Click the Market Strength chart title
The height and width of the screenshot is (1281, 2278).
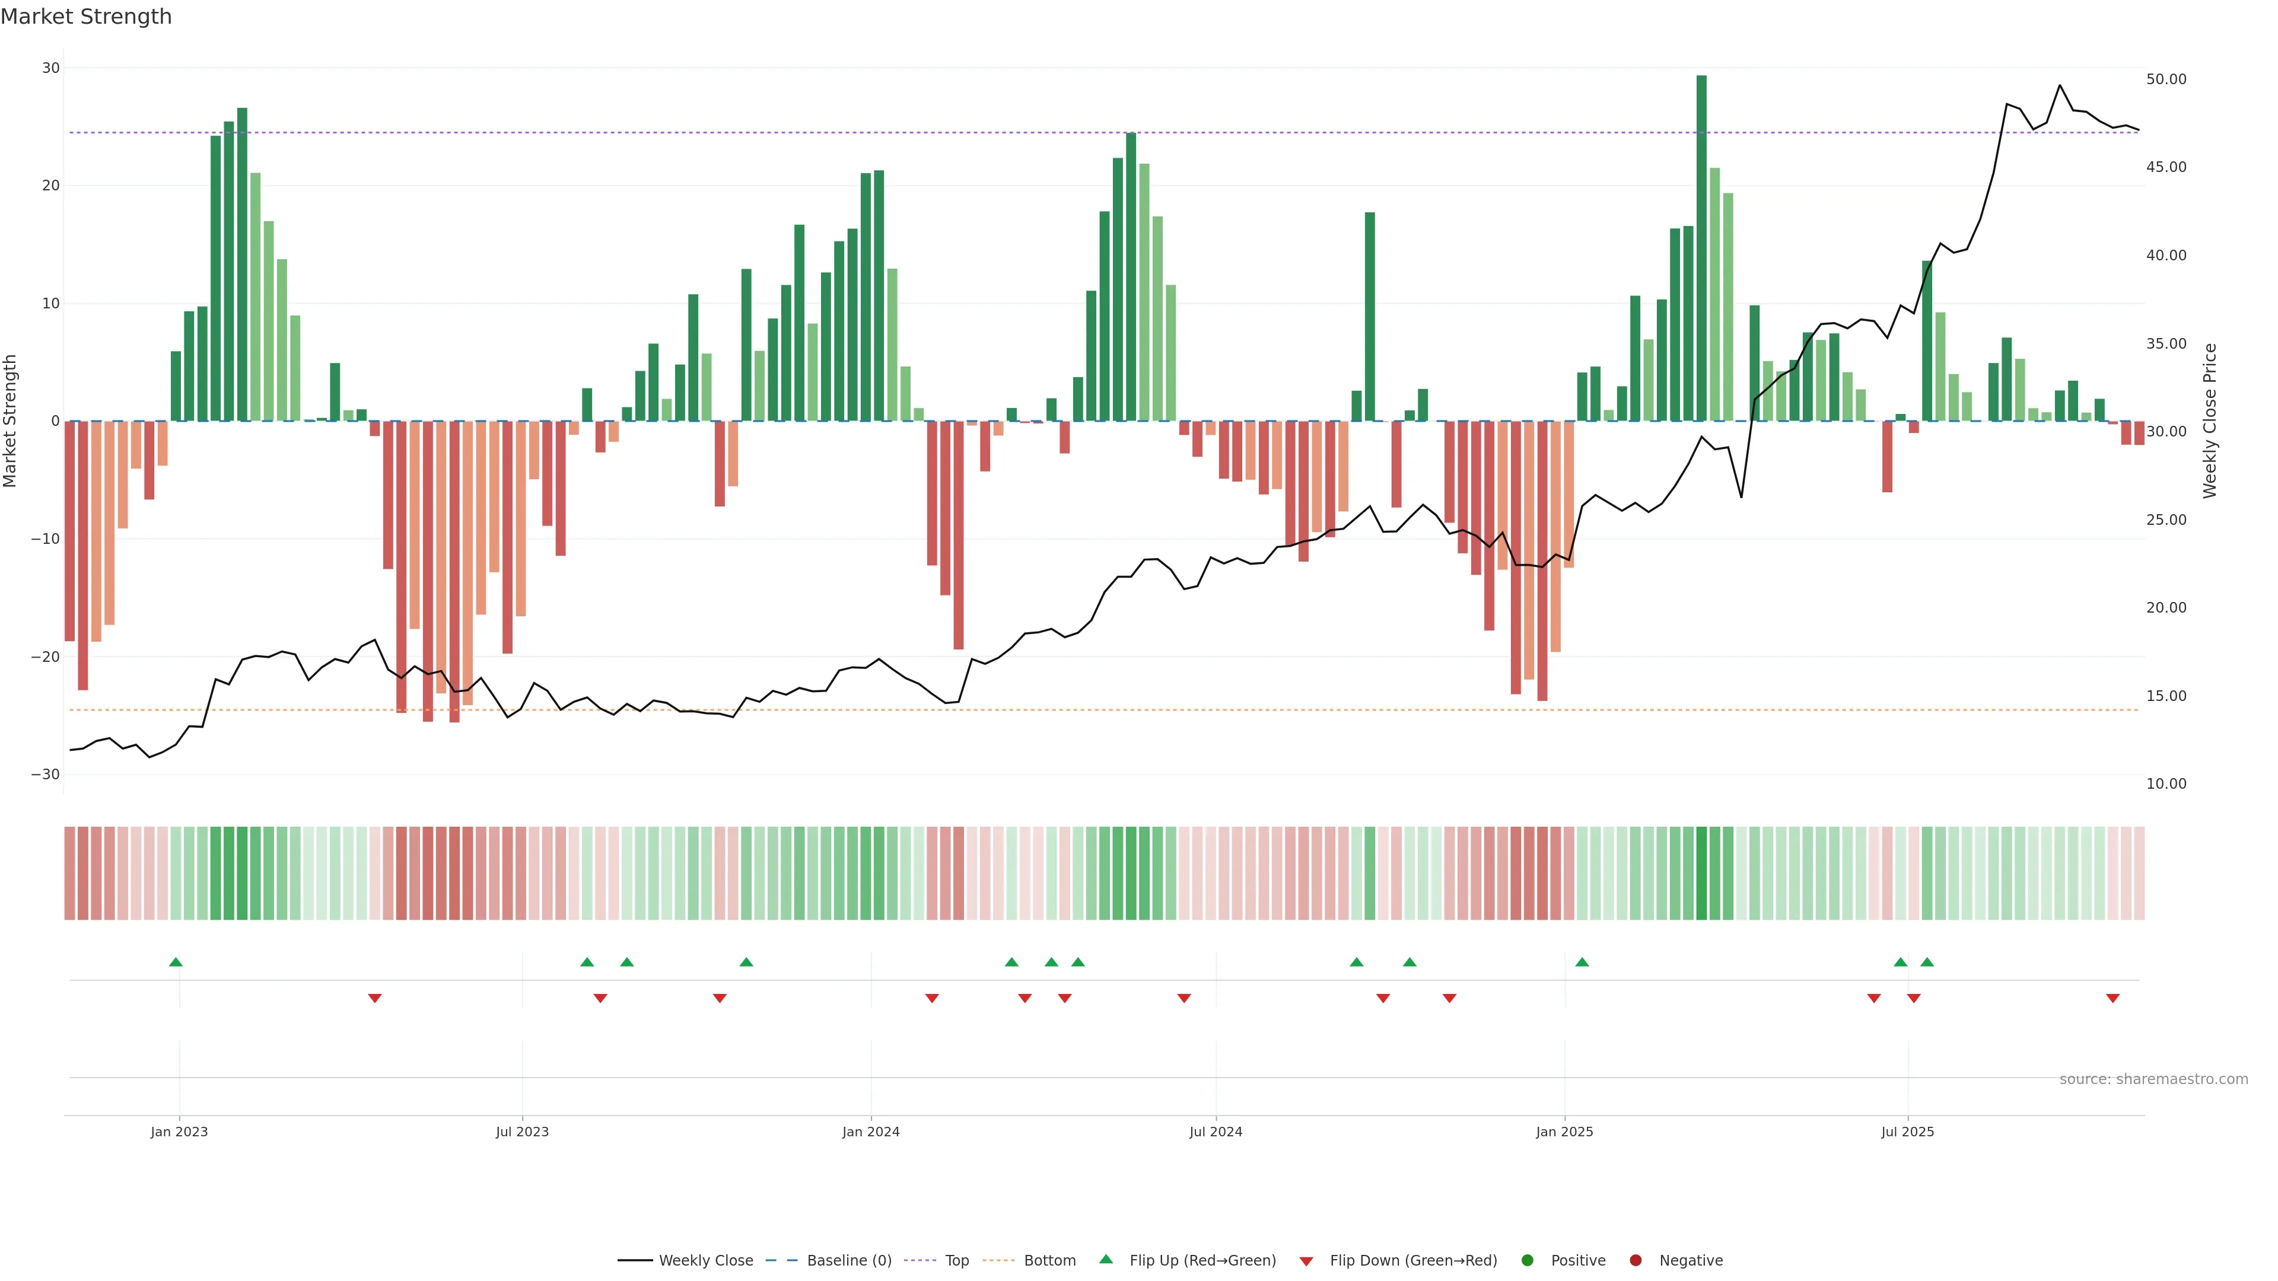click(86, 17)
